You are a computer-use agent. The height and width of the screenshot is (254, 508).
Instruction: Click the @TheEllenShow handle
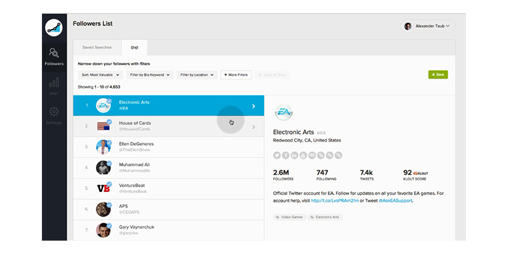tap(135, 150)
